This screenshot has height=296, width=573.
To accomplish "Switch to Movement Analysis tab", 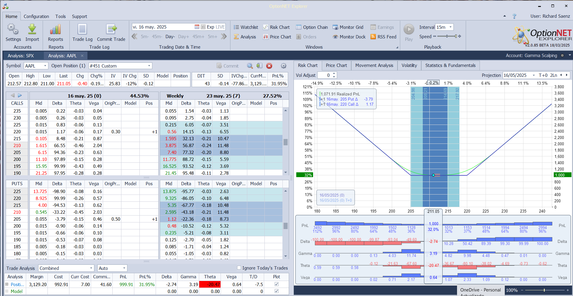I will 374,65.
